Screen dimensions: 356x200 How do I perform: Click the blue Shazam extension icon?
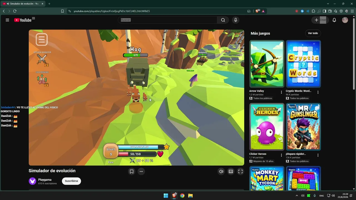302,11
